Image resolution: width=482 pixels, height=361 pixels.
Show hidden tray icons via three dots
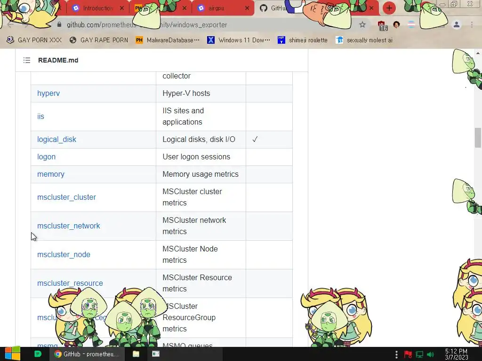coord(396,354)
